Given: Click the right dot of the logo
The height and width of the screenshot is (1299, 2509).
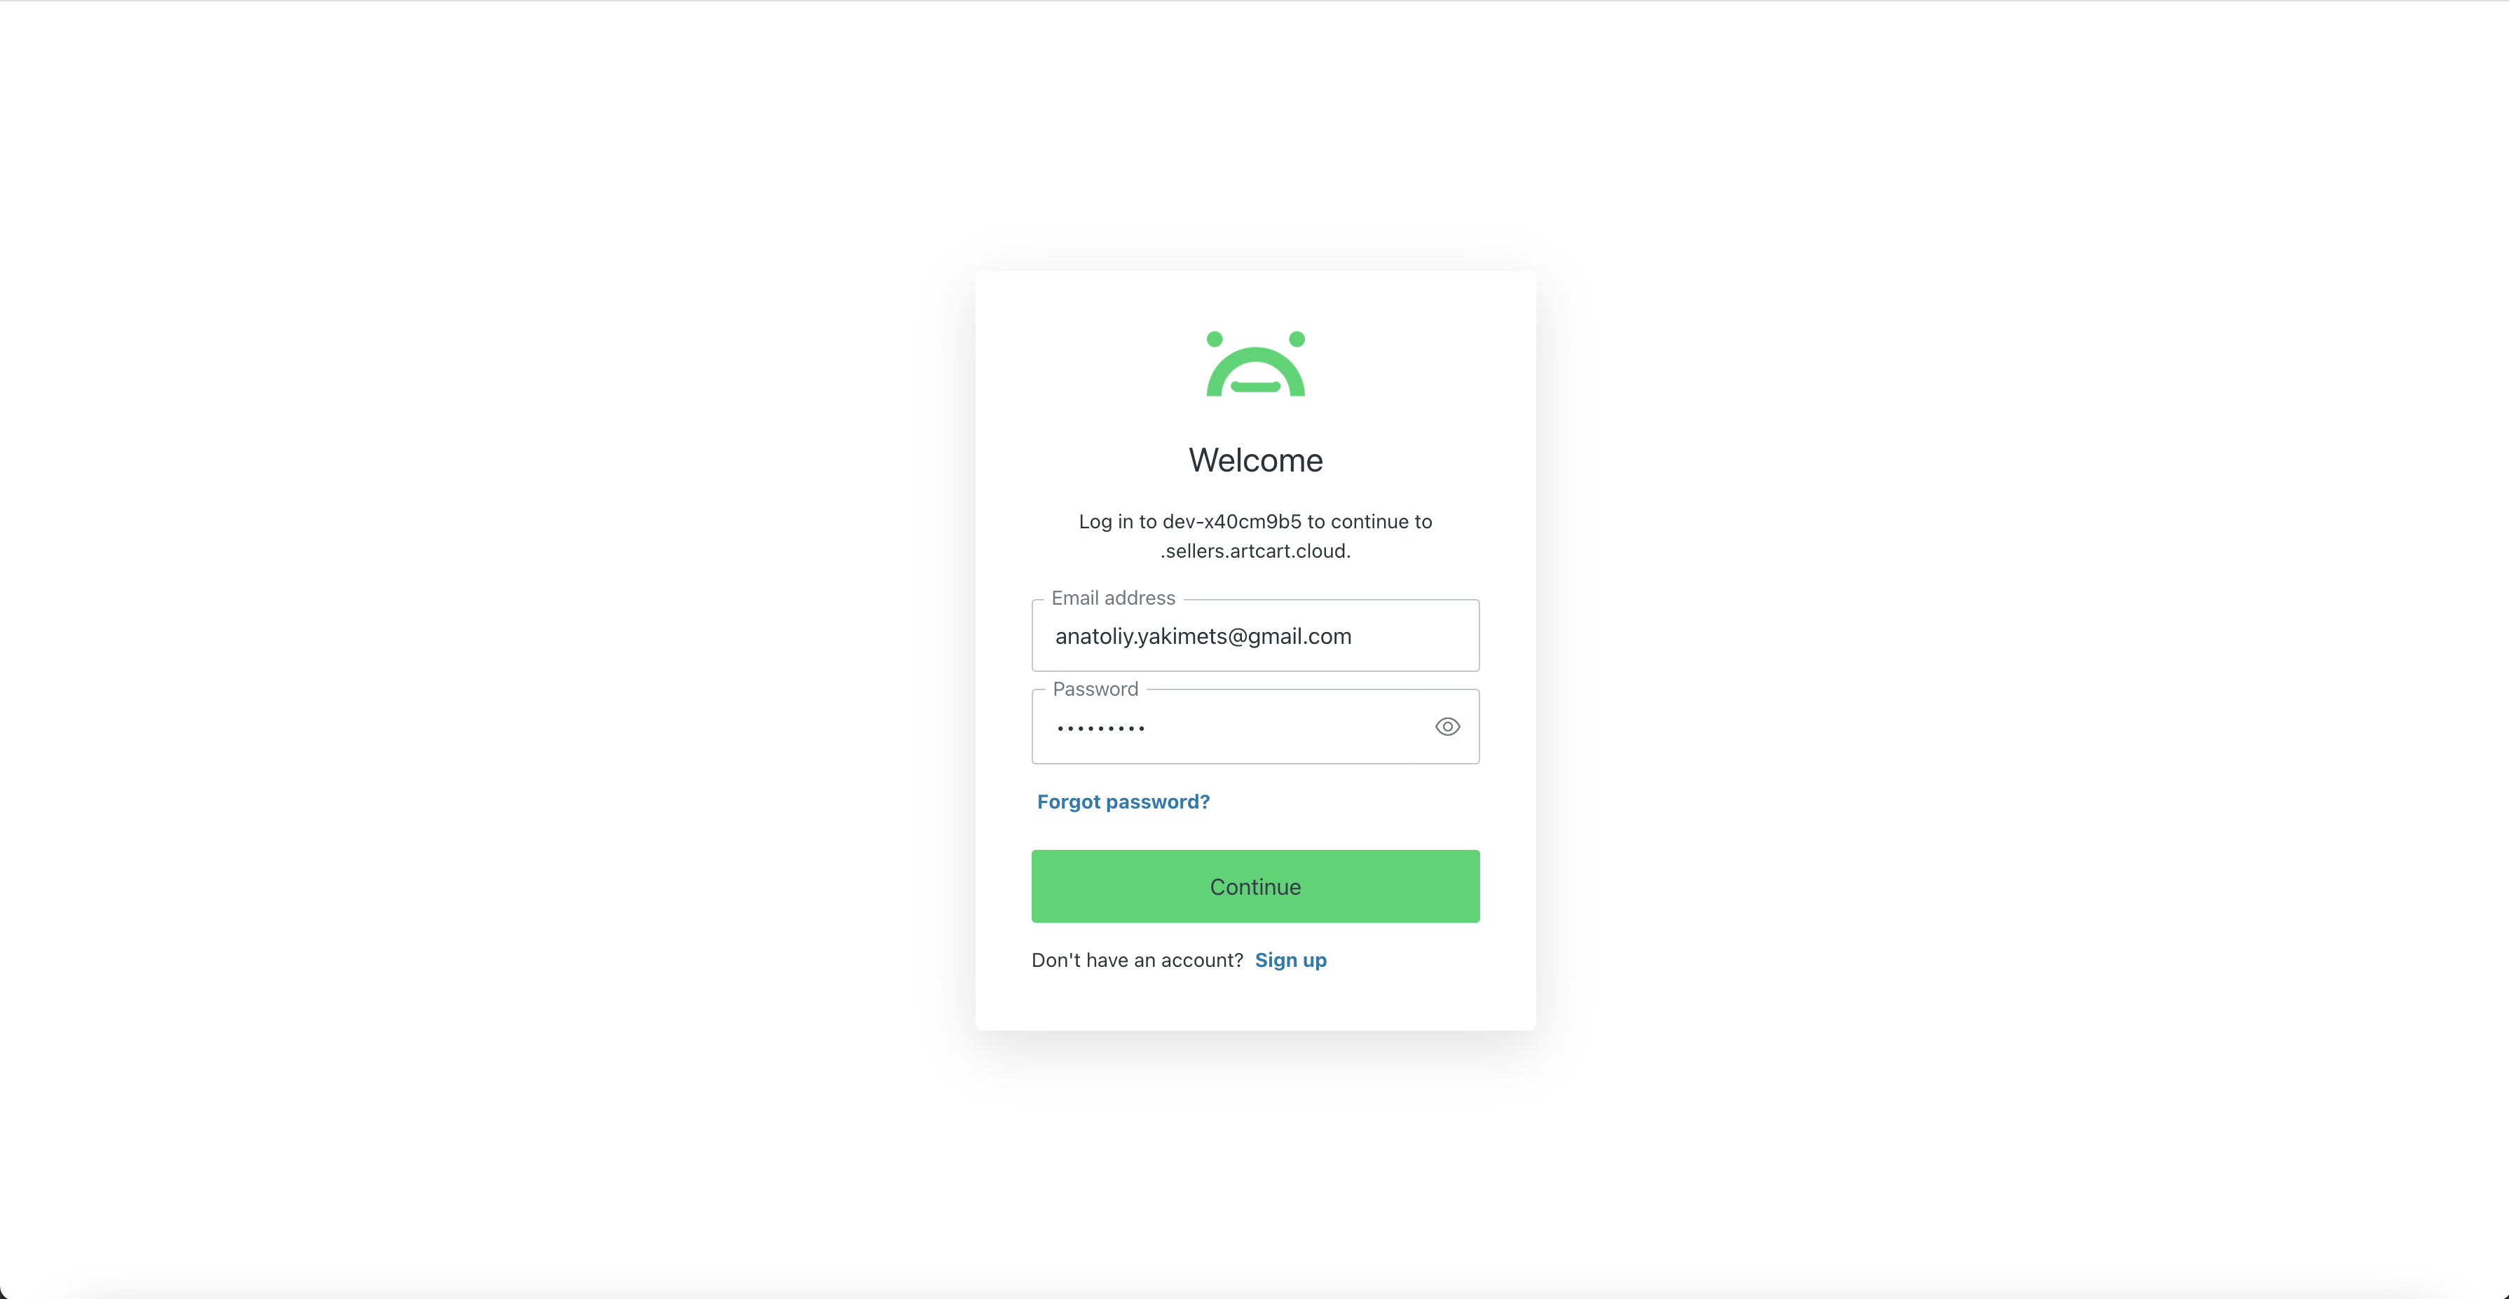Looking at the screenshot, I should (x=1297, y=339).
